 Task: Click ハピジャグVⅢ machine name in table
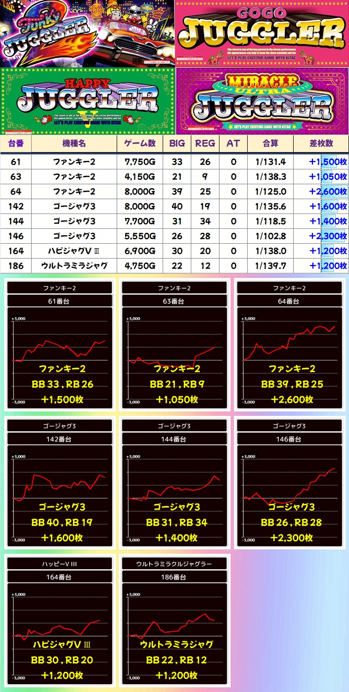(74, 251)
